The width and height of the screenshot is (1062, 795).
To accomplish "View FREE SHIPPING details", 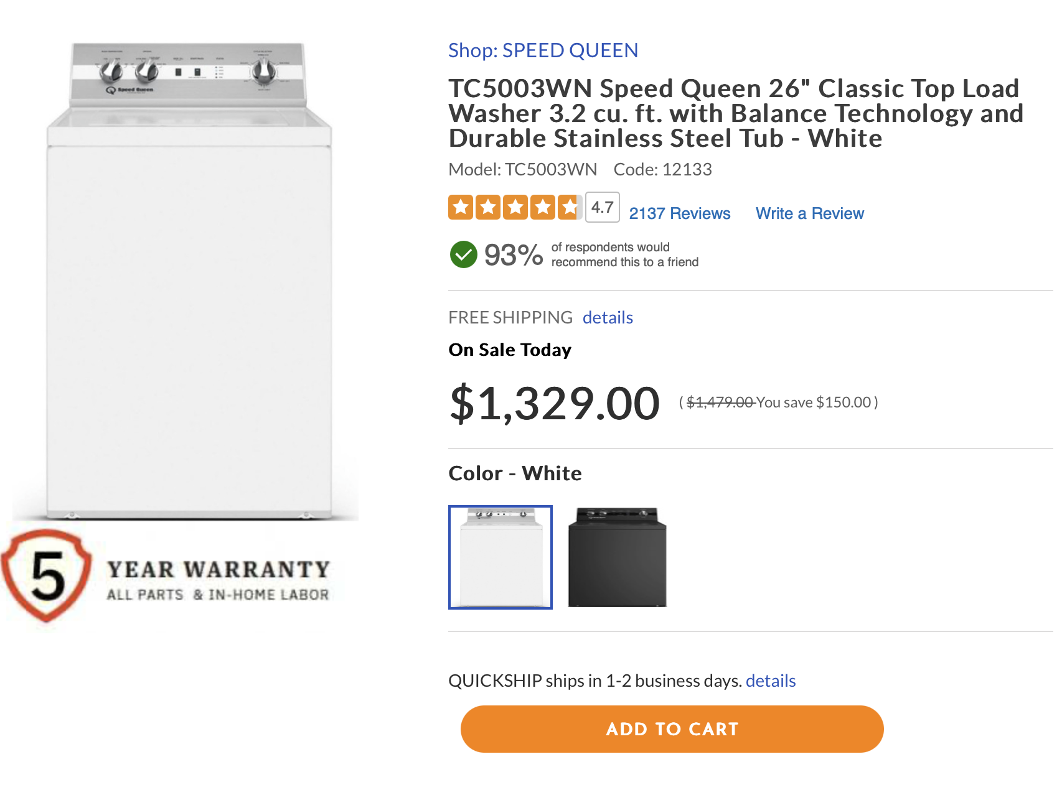I will [608, 317].
